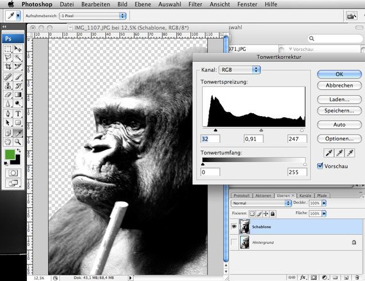Pick the Zoom magnifier tool
The width and height of the screenshot is (365, 281).
click(x=18, y=141)
